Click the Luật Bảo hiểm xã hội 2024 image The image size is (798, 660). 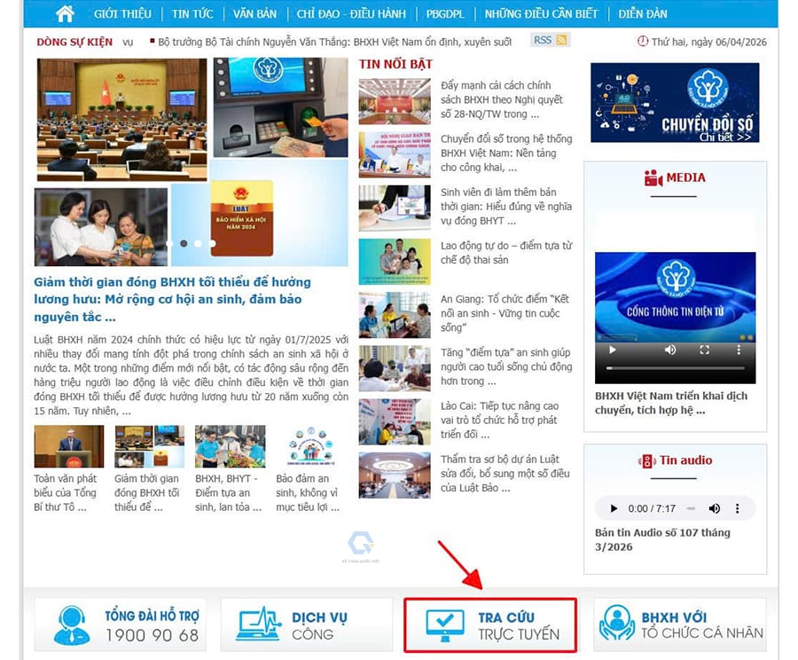click(x=242, y=218)
